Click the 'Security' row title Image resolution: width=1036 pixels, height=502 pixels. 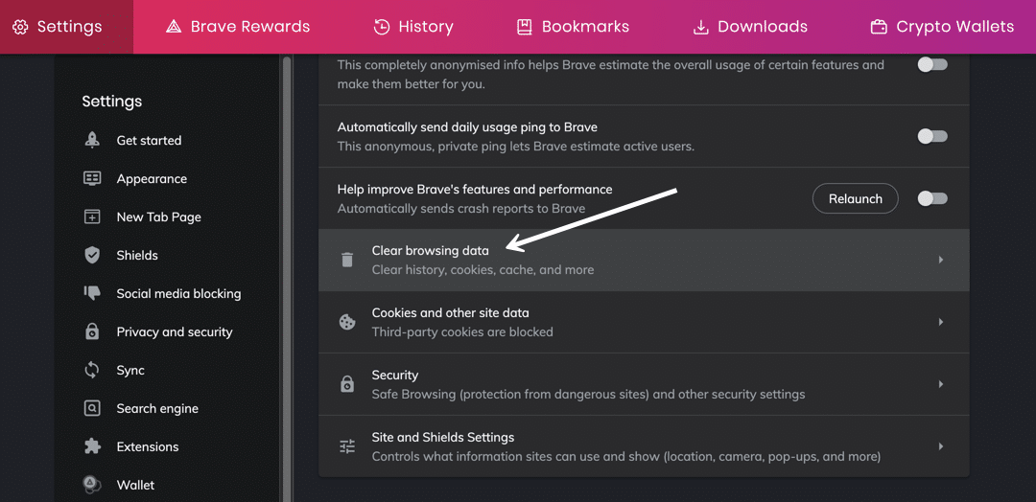click(x=395, y=375)
